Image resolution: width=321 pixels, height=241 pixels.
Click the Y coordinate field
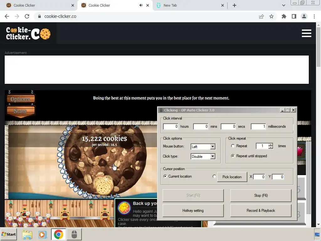coord(278,177)
